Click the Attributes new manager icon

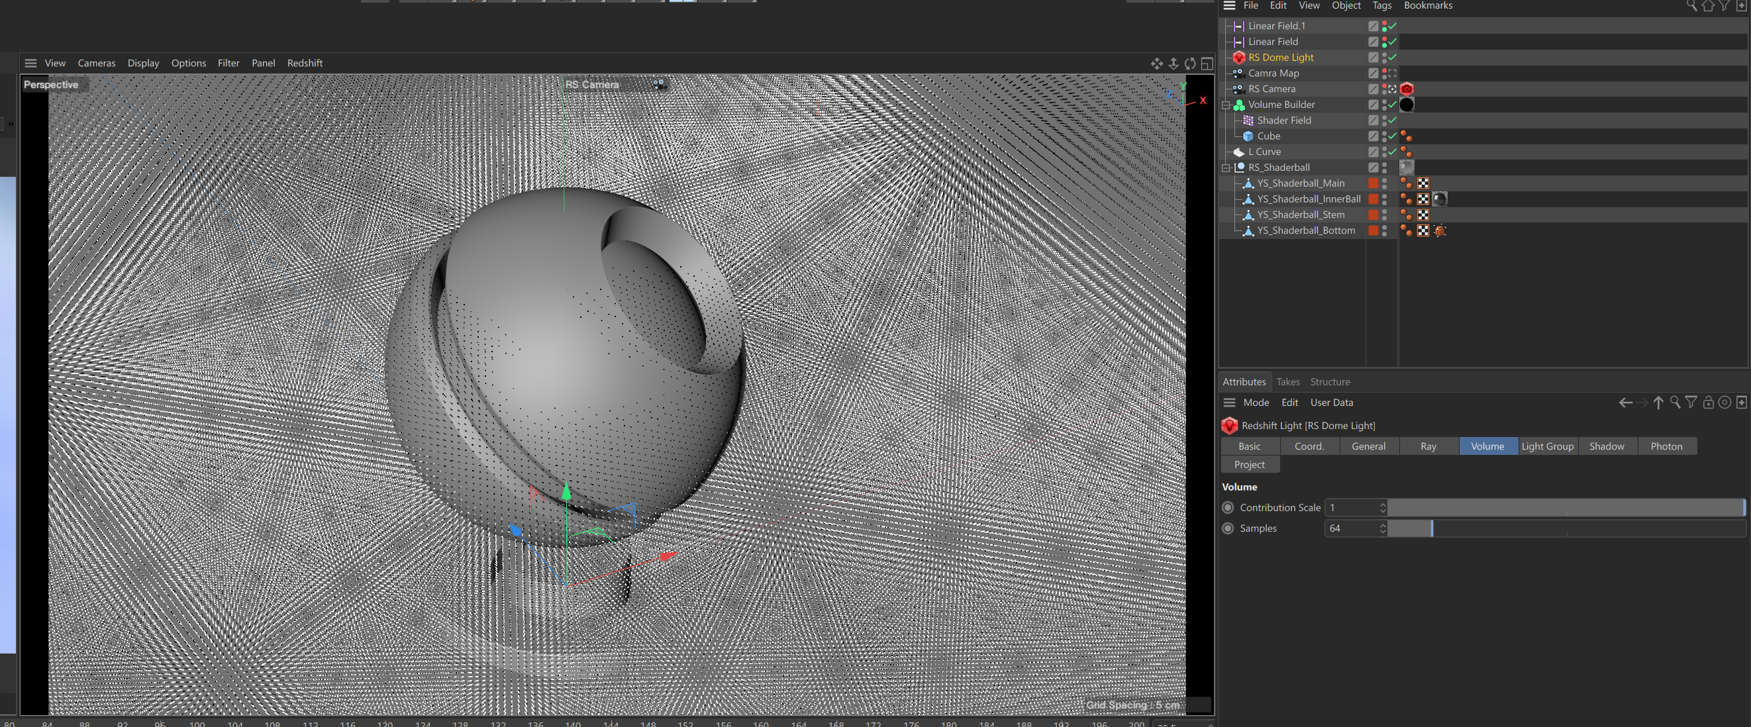pos(1742,403)
